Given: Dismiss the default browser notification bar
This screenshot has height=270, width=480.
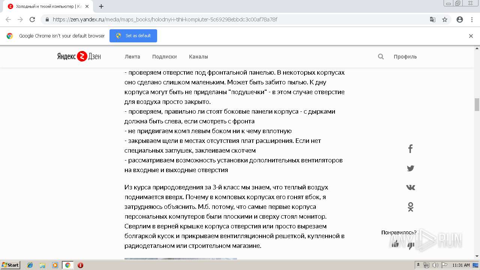Looking at the screenshot, I should 471,36.
